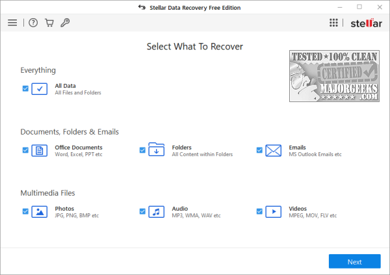The height and width of the screenshot is (275, 390).
Task: Click the Videos play icon
Action: (274, 212)
